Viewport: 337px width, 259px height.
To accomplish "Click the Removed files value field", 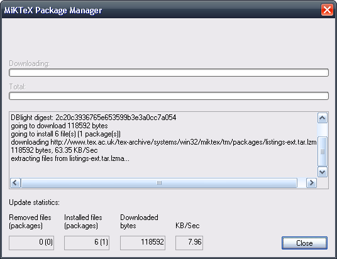I will (31, 243).
